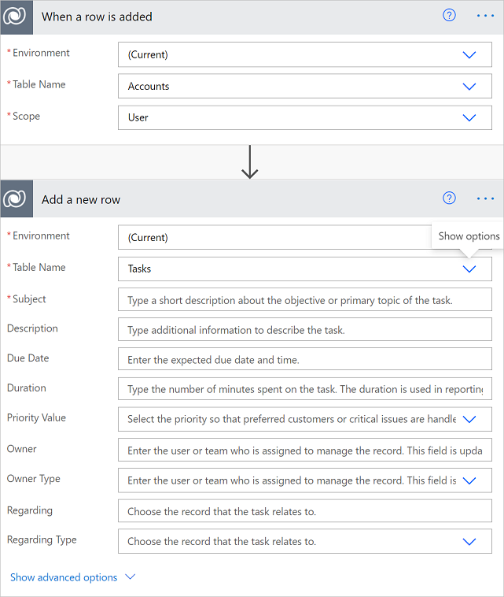Open the Owner Type dropdown
This screenshot has height=597, width=504.
(469, 480)
